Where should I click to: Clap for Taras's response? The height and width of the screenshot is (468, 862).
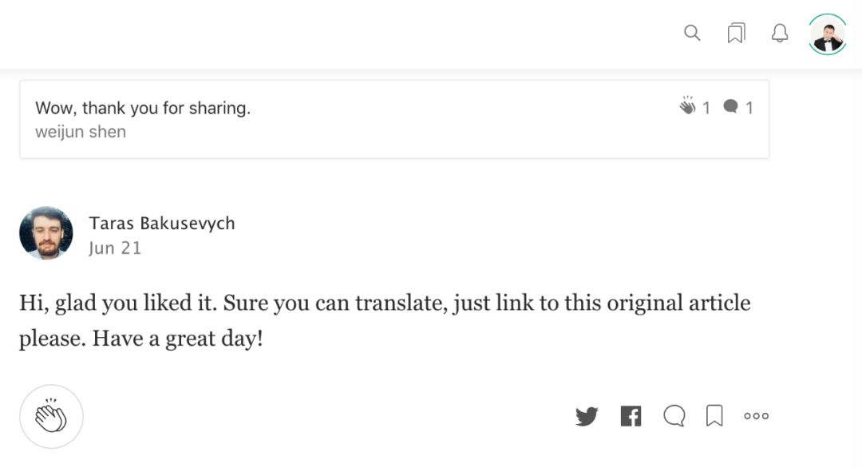click(x=51, y=416)
